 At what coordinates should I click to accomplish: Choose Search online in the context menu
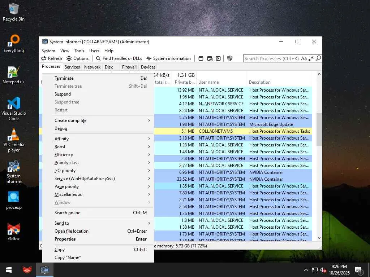coord(98,213)
